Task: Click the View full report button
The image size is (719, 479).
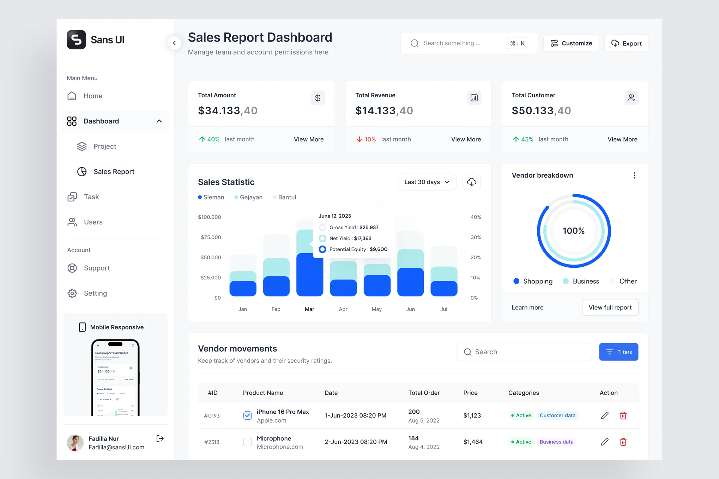Action: (x=610, y=308)
